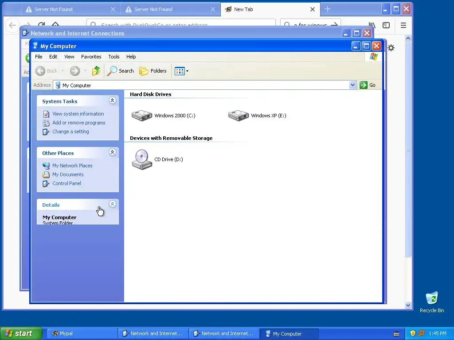Close the New Tab browser tab
Viewport: 454px width, 340px height.
tap(313, 9)
